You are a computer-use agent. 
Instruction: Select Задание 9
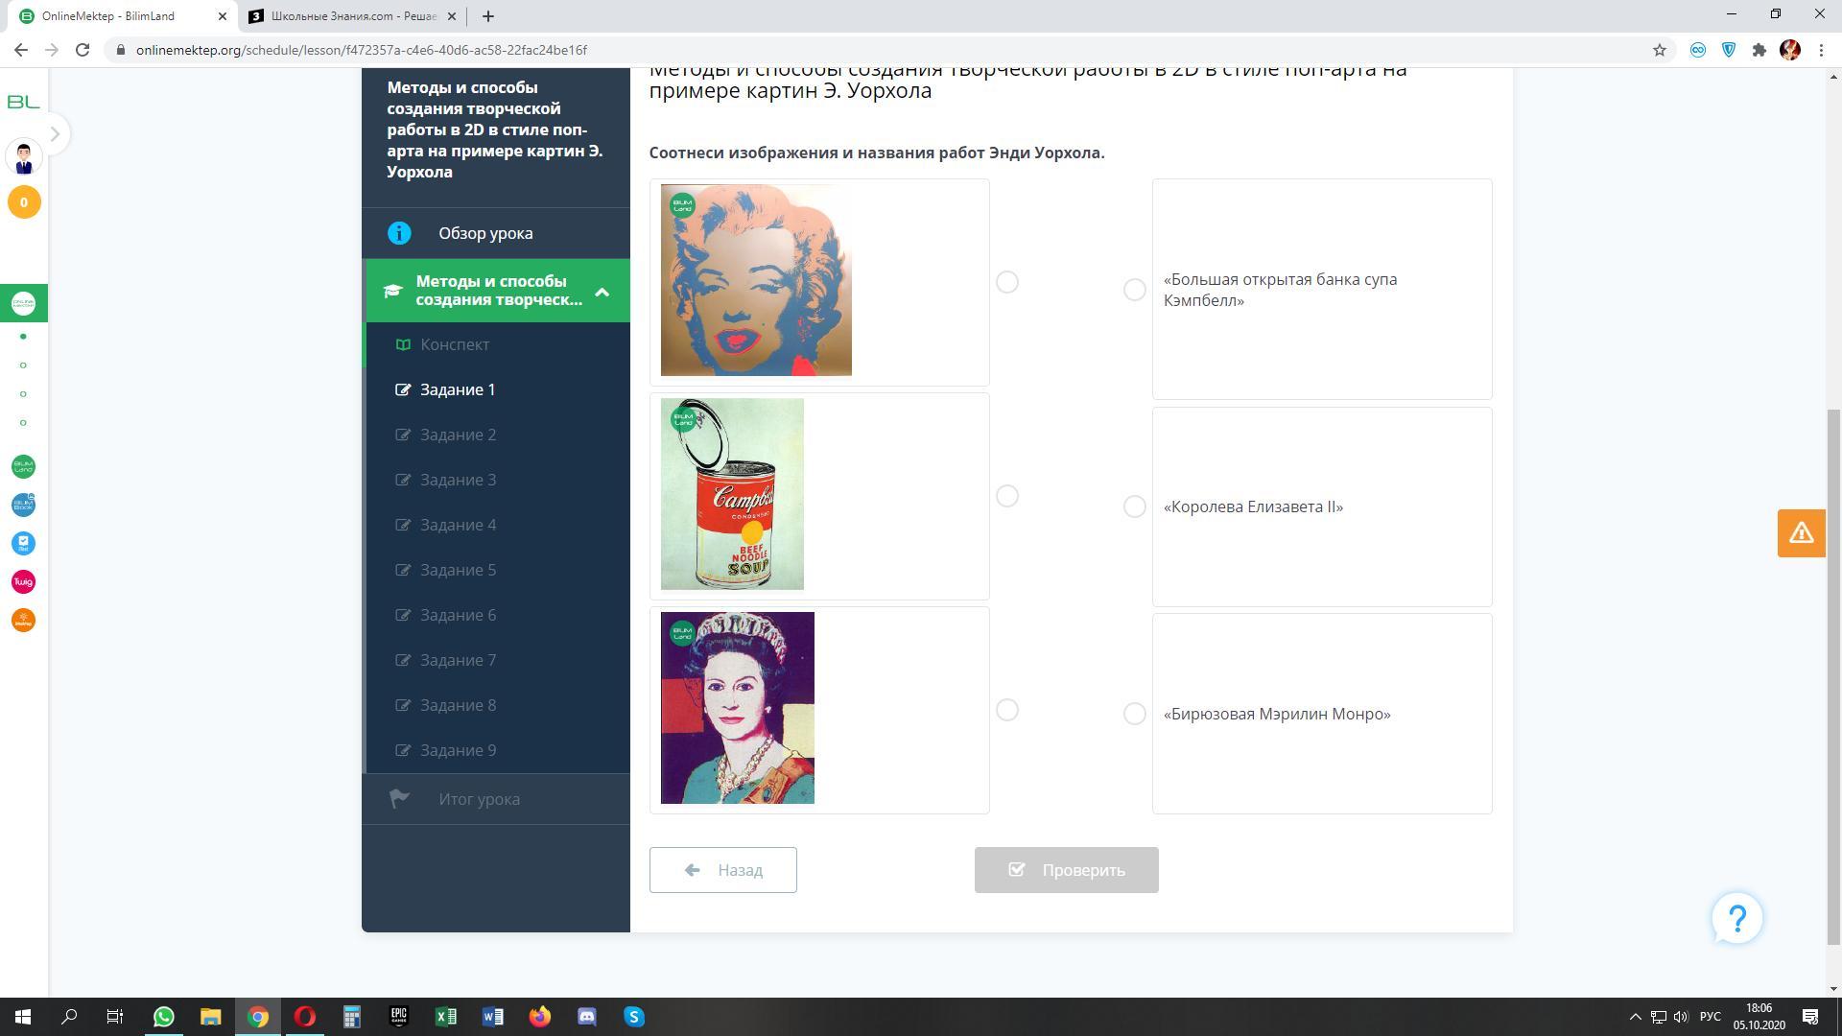(458, 750)
